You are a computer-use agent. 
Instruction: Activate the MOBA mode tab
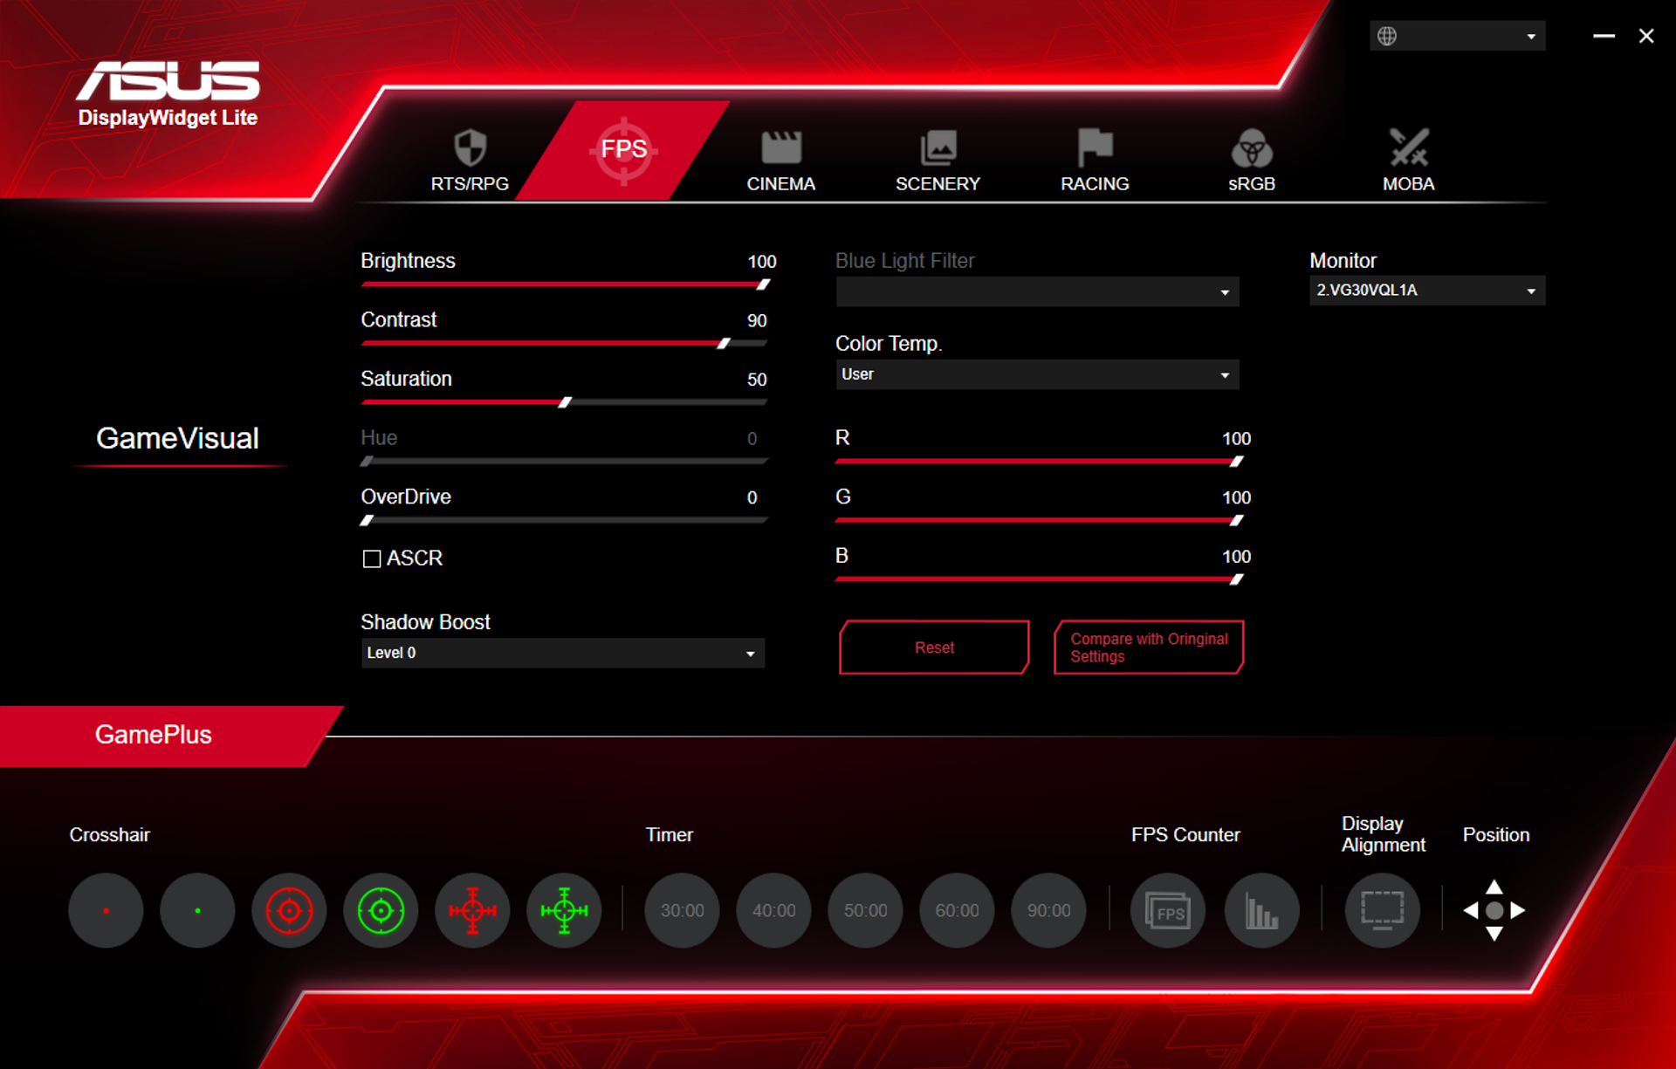pyautogui.click(x=1408, y=161)
